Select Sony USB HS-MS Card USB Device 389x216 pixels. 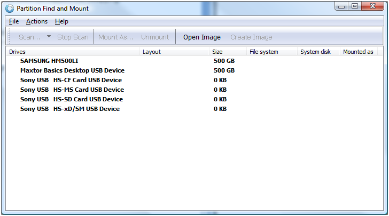pyautogui.click(x=72, y=90)
